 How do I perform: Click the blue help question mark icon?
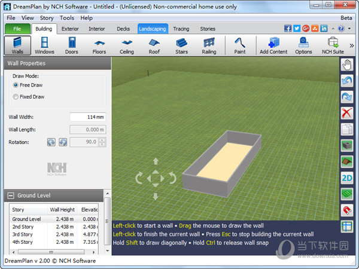pos(341,29)
